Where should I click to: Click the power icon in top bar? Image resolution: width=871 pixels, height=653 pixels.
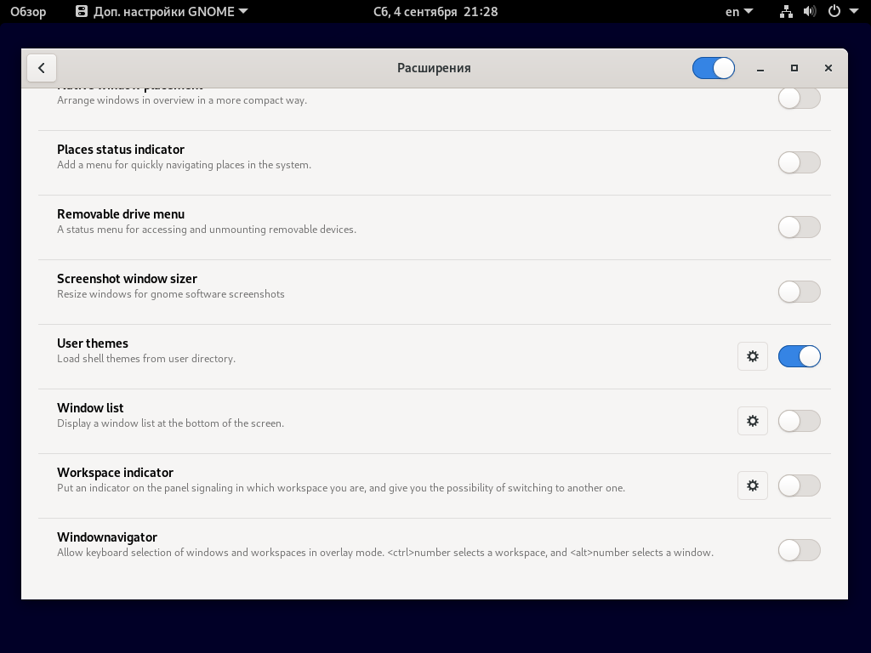point(834,12)
